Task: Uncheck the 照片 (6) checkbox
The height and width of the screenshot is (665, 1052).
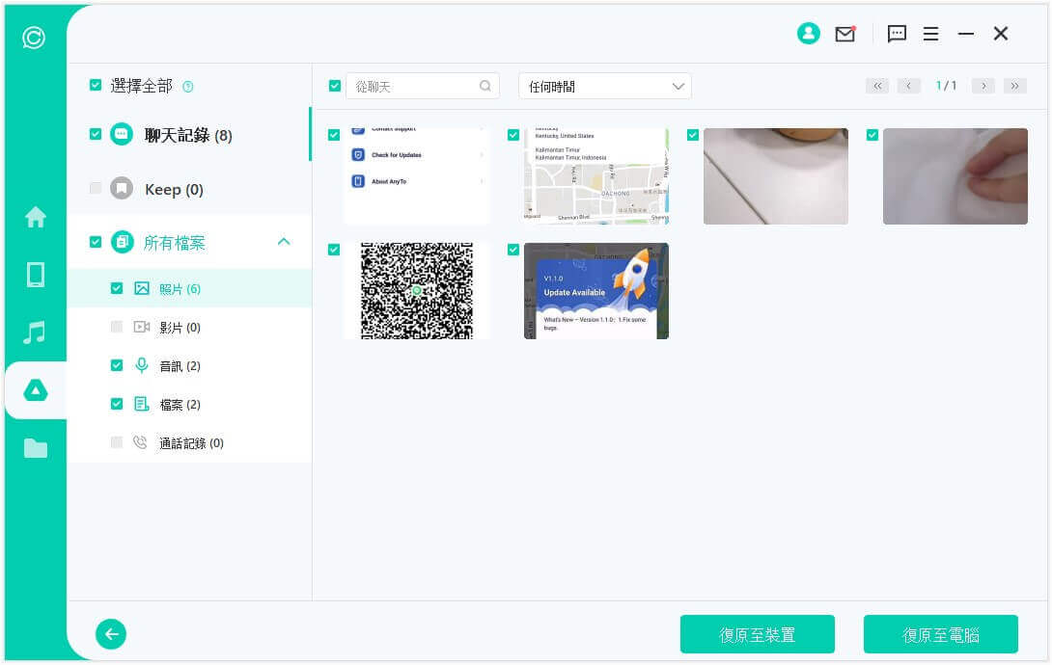Action: pyautogui.click(x=117, y=288)
